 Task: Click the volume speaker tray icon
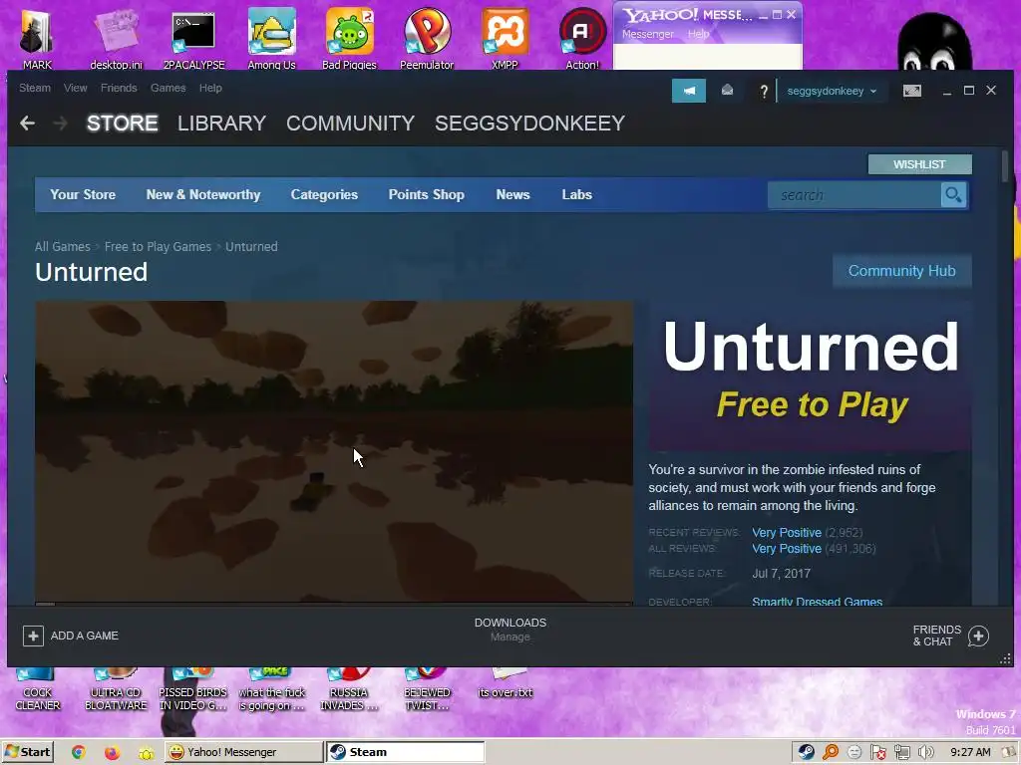click(x=925, y=752)
